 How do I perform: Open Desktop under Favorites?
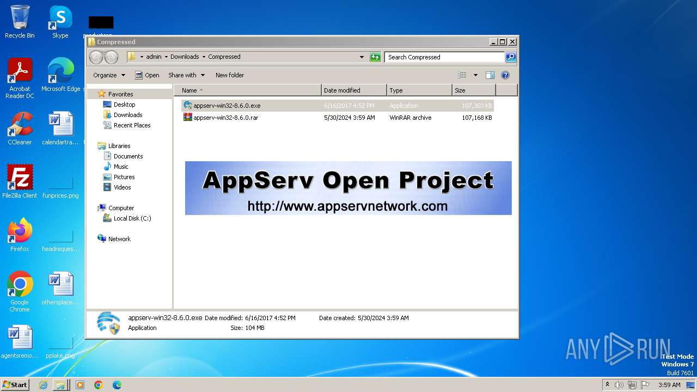point(124,105)
